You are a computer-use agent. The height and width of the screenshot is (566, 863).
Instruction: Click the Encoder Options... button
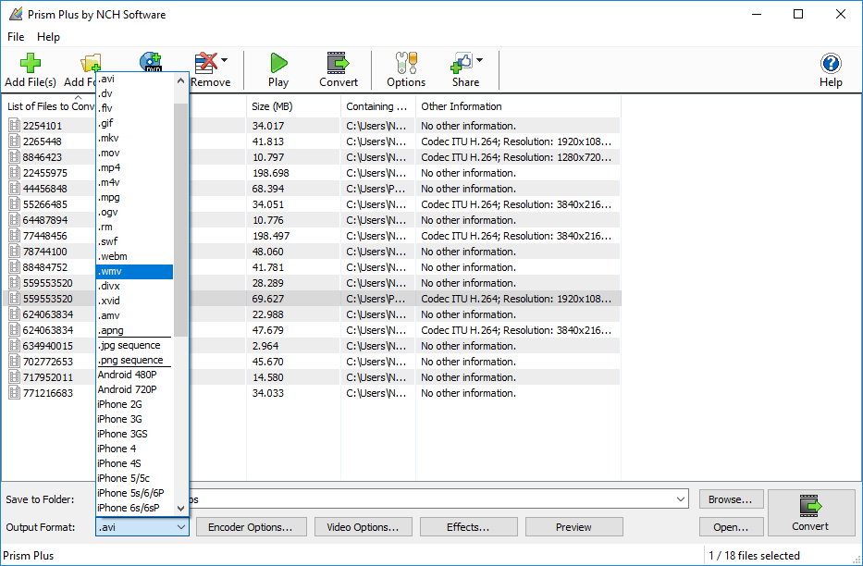point(250,527)
